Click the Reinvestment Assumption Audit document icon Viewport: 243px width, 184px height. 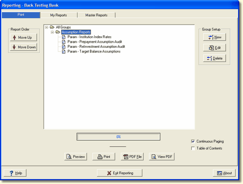pyautogui.click(x=63, y=46)
